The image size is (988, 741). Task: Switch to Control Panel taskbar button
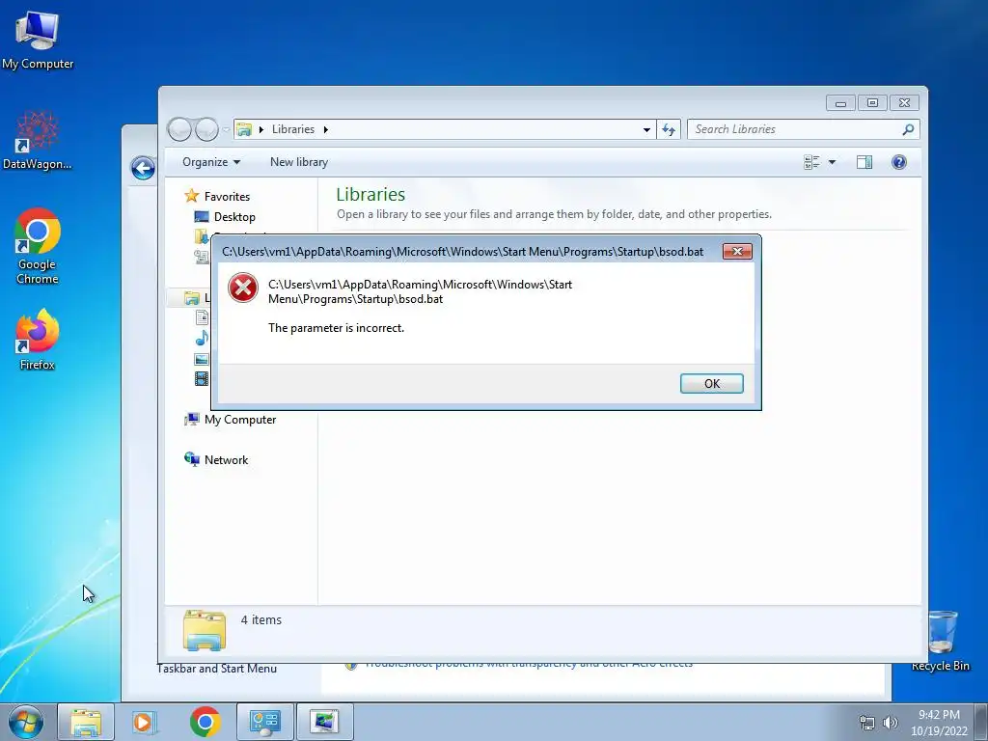[265, 722]
